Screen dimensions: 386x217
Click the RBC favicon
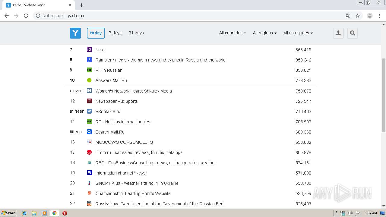89,162
